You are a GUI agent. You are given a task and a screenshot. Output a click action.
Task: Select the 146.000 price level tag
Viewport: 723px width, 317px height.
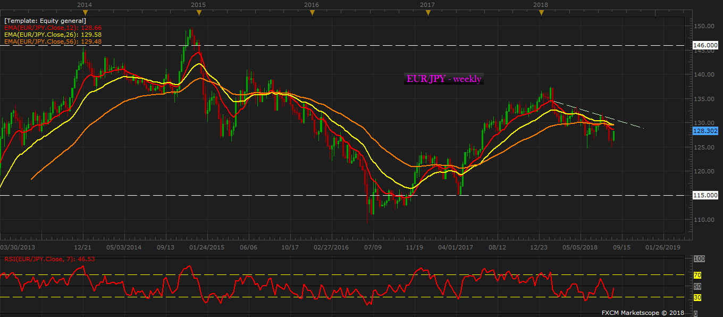pyautogui.click(x=705, y=46)
